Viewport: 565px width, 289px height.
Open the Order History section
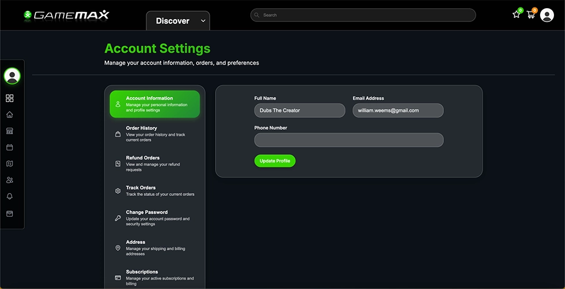click(x=155, y=134)
